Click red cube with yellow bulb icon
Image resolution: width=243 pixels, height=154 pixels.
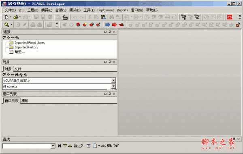(x=85, y=25)
